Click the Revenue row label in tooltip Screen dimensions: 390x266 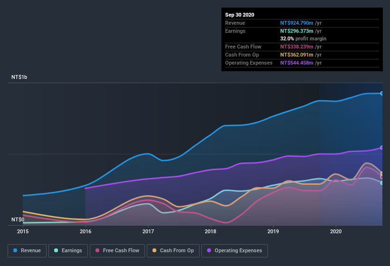pos(235,23)
